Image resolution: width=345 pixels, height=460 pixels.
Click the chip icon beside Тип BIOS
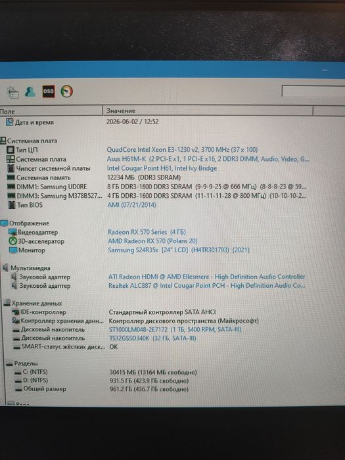pos(12,205)
